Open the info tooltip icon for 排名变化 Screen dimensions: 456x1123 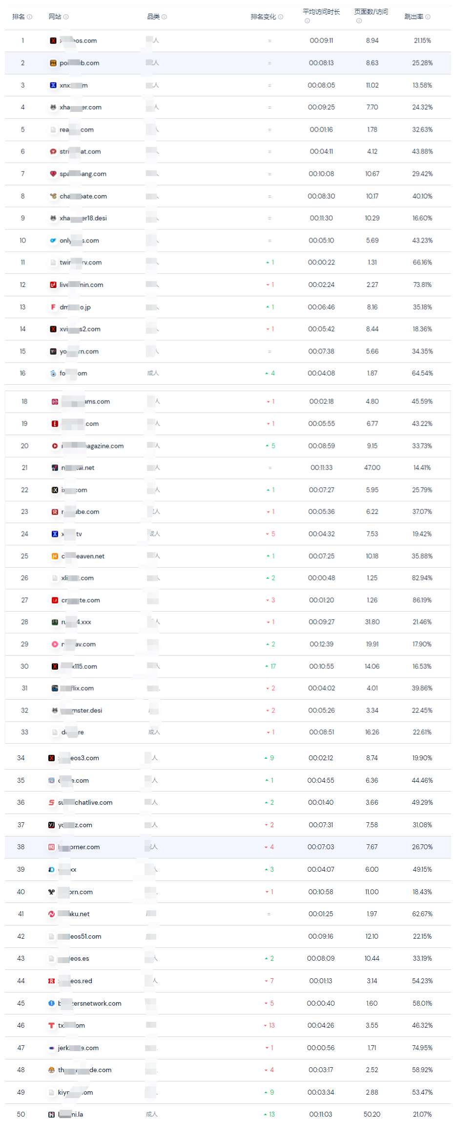(x=281, y=17)
